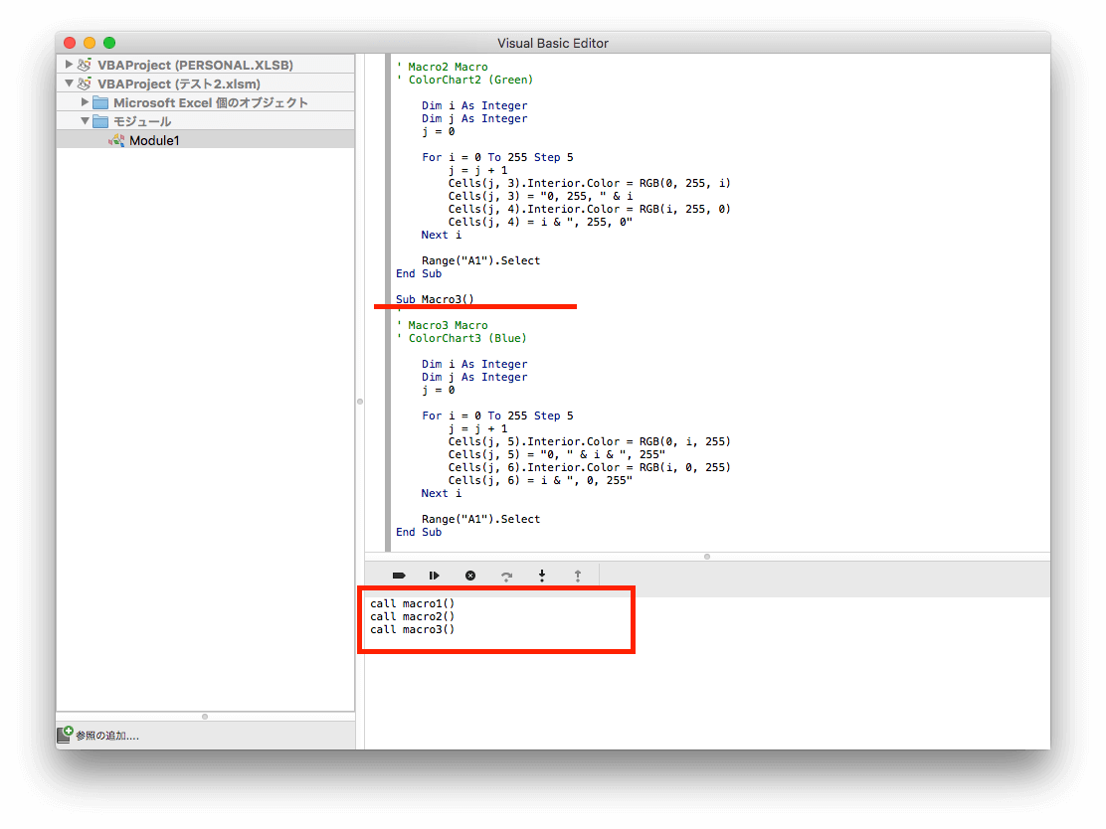Click the ' ColorChart2 (Green) comment
The width and height of the screenshot is (1106, 829).
click(464, 80)
